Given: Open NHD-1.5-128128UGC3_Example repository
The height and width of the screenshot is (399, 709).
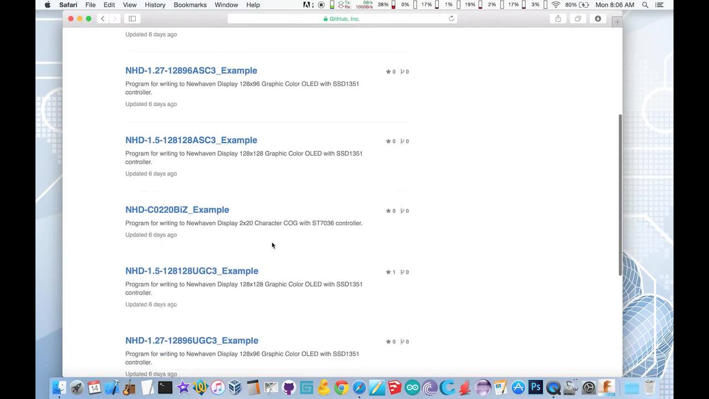Looking at the screenshot, I should (x=192, y=271).
